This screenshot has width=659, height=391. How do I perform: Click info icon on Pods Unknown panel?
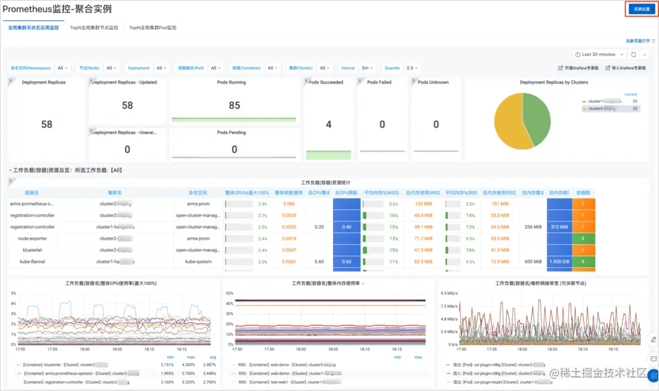(x=414, y=81)
